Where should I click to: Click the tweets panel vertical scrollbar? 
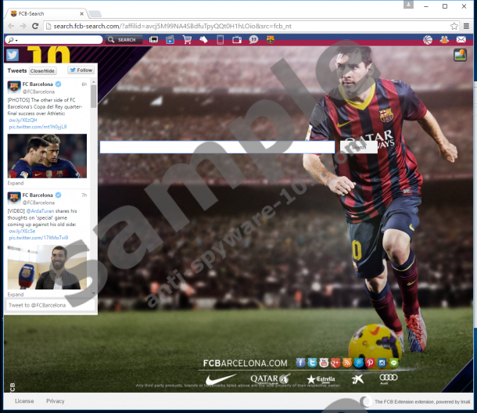pyautogui.click(x=94, y=98)
